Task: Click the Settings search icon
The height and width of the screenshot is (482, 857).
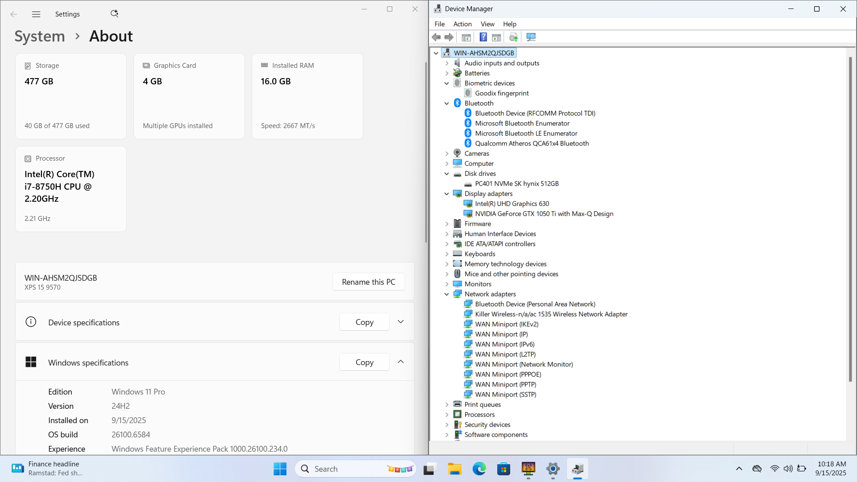Action: point(114,14)
